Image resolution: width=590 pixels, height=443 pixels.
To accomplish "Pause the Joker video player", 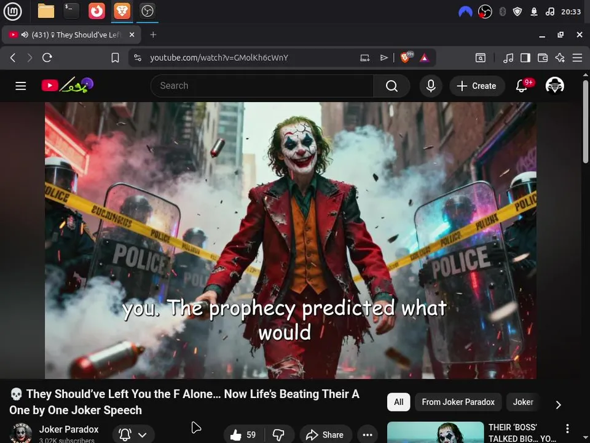I will point(291,241).
